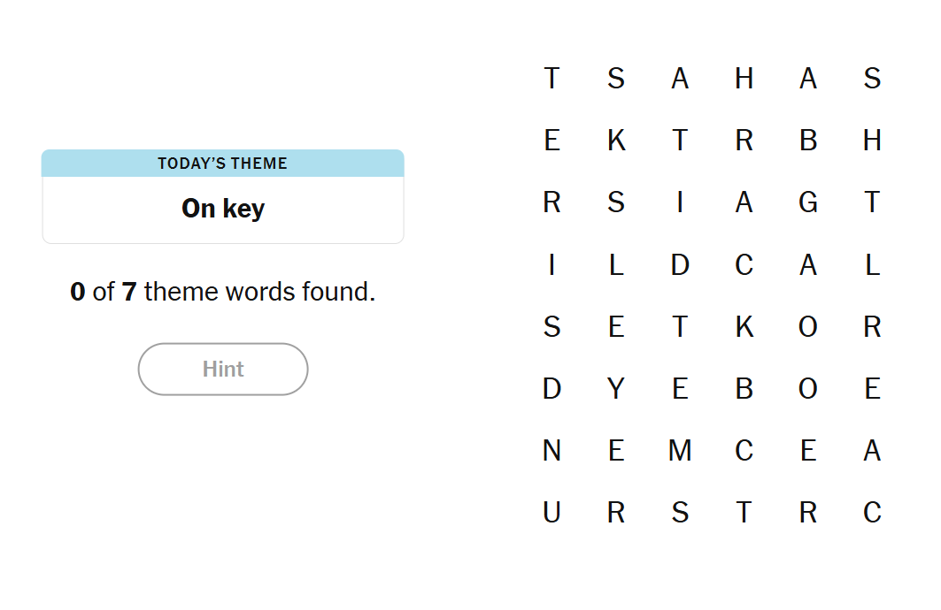Click the L at the end of row four
This screenshot has height=610, width=941.
tap(872, 264)
